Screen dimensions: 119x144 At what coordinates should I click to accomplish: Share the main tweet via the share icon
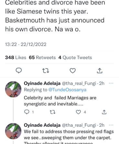(100, 71)
